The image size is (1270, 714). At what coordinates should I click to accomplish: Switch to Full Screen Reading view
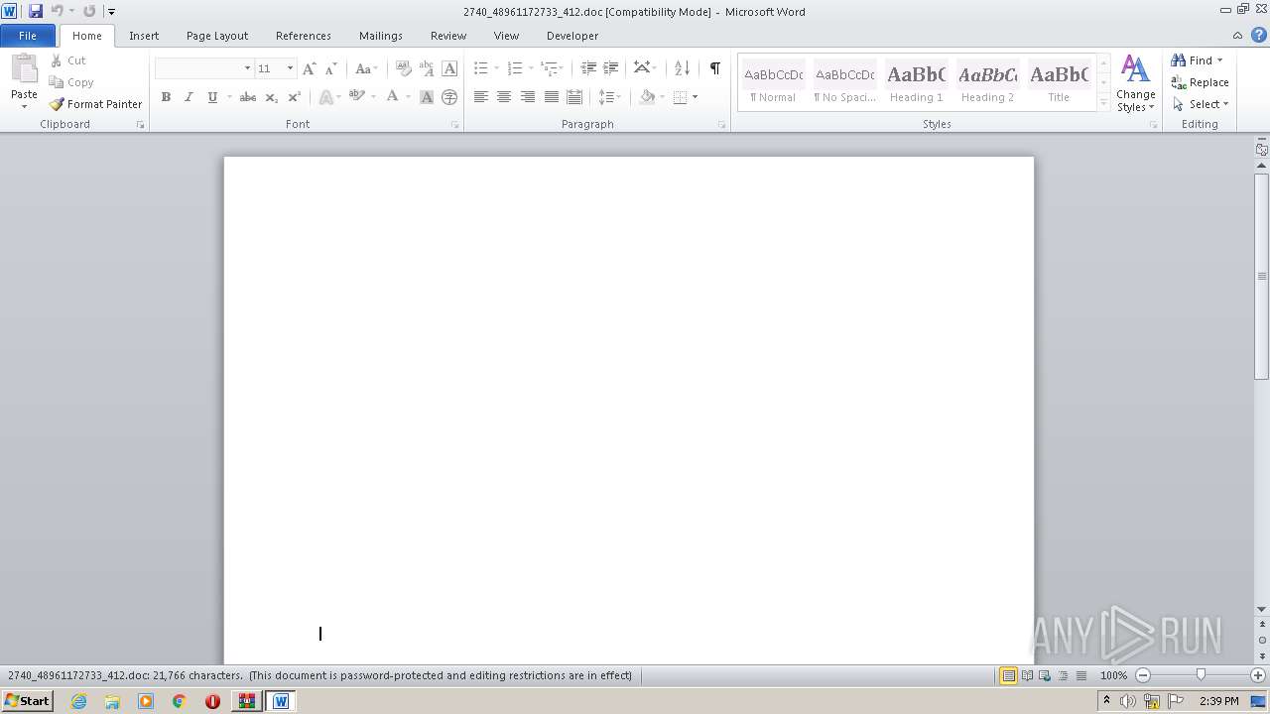[1027, 675]
